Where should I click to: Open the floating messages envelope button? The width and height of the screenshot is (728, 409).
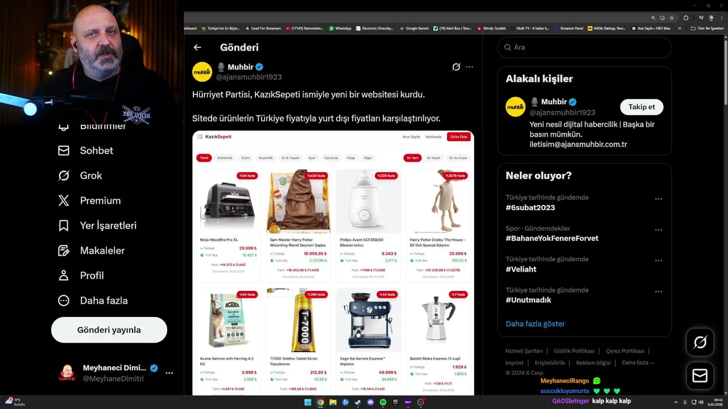700,376
